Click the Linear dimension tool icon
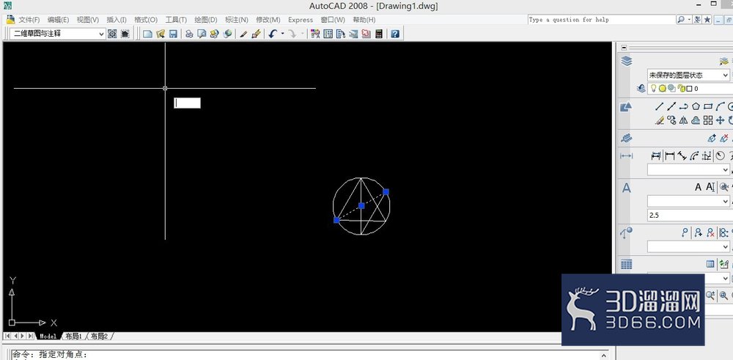 point(670,155)
